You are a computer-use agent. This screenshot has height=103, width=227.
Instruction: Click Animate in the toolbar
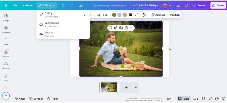(x=158, y=15)
